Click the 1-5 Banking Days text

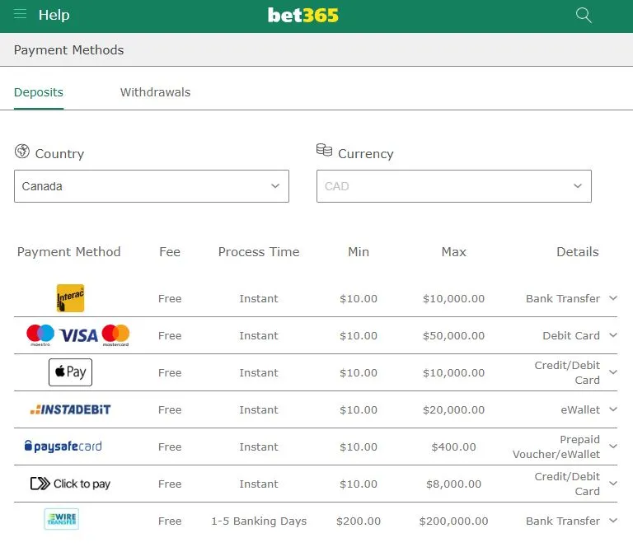click(259, 521)
